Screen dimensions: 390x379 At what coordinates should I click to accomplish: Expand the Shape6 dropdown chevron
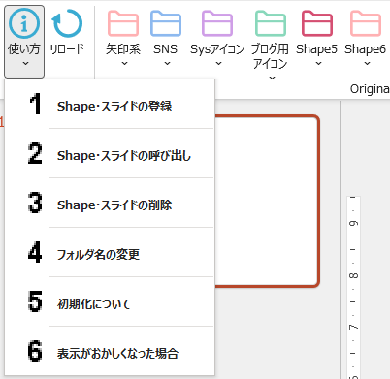[x=367, y=64]
